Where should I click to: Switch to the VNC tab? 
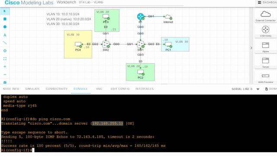click(x=99, y=89)
